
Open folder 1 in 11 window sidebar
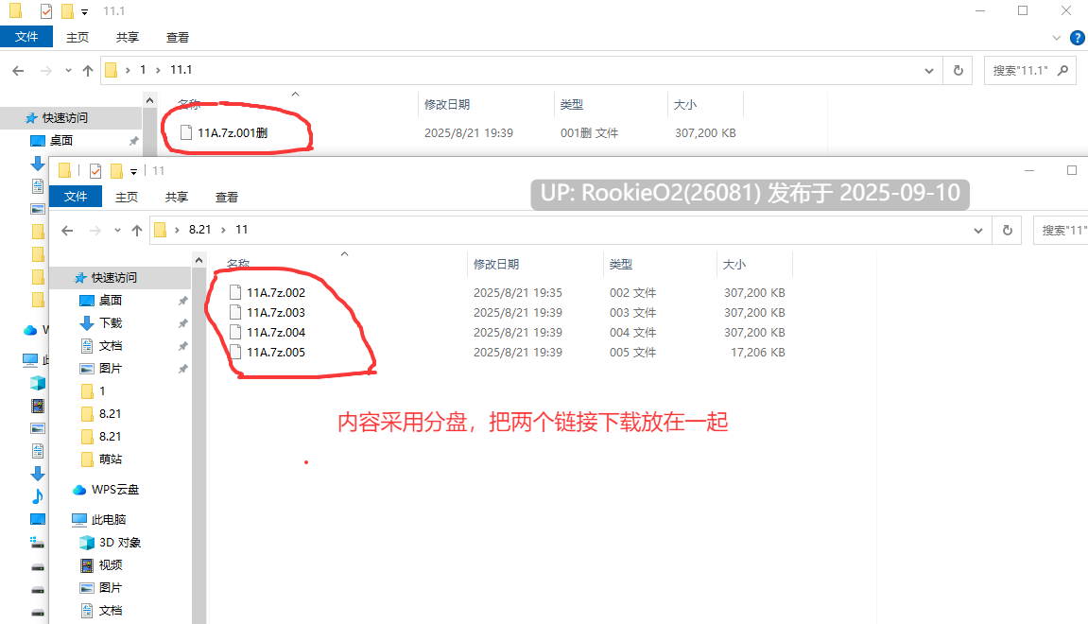click(x=102, y=390)
